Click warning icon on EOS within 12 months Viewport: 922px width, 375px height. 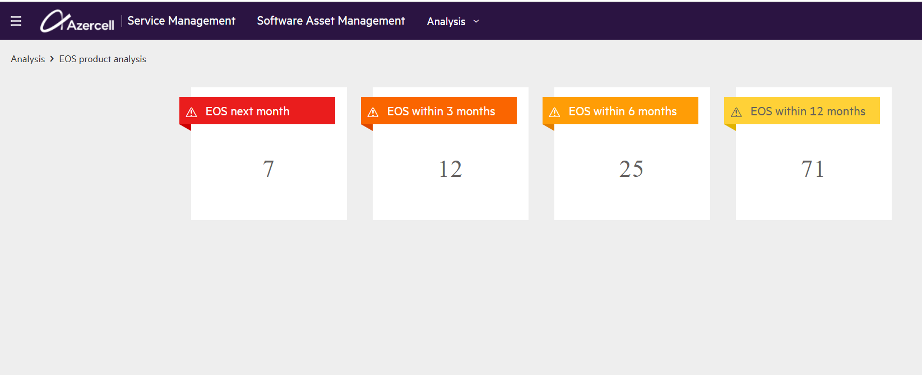tap(736, 112)
